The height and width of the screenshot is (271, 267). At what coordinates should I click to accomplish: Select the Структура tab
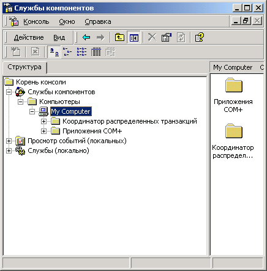click(x=24, y=67)
